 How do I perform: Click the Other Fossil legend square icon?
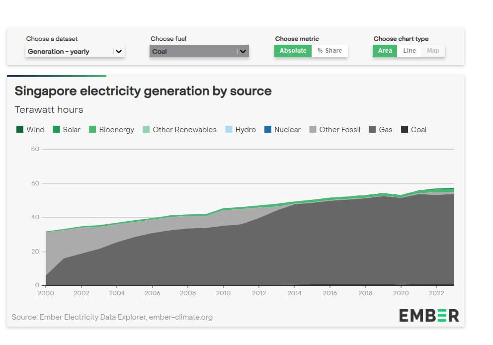click(x=313, y=130)
